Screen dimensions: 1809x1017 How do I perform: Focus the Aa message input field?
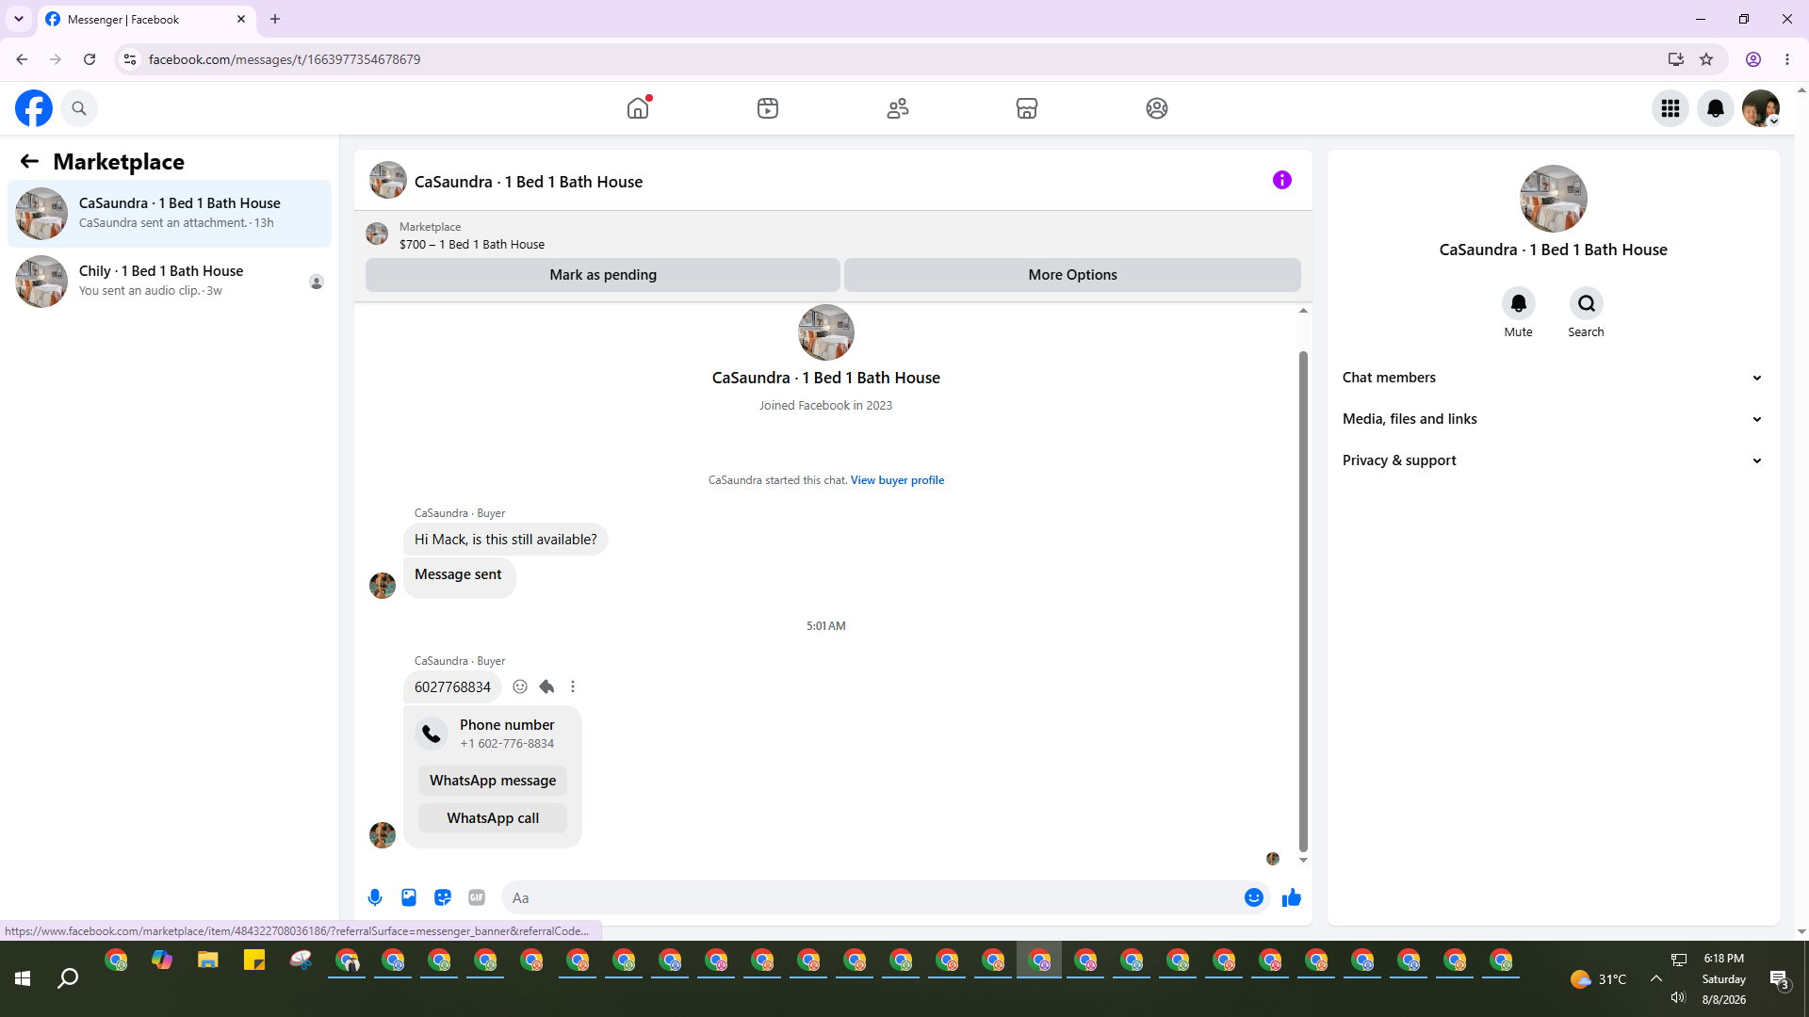tap(874, 897)
